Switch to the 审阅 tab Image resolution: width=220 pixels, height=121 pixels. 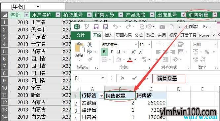point(162,35)
